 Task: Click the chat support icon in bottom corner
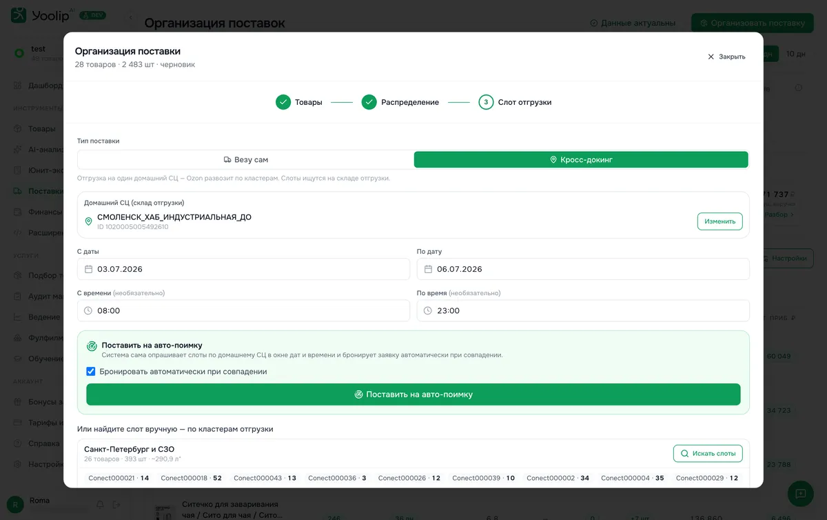click(800, 494)
